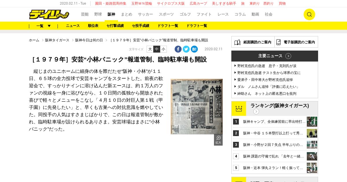Expand the 一覧 dropdown menu
Screen dimensions: 347x182
pyautogui.click(x=43, y=26)
